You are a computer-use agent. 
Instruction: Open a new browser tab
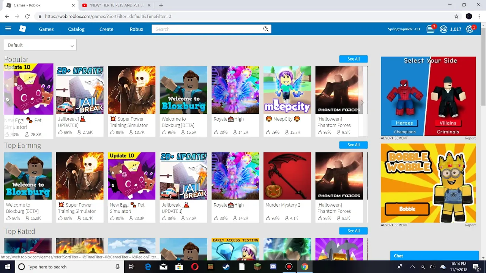pyautogui.click(x=161, y=5)
